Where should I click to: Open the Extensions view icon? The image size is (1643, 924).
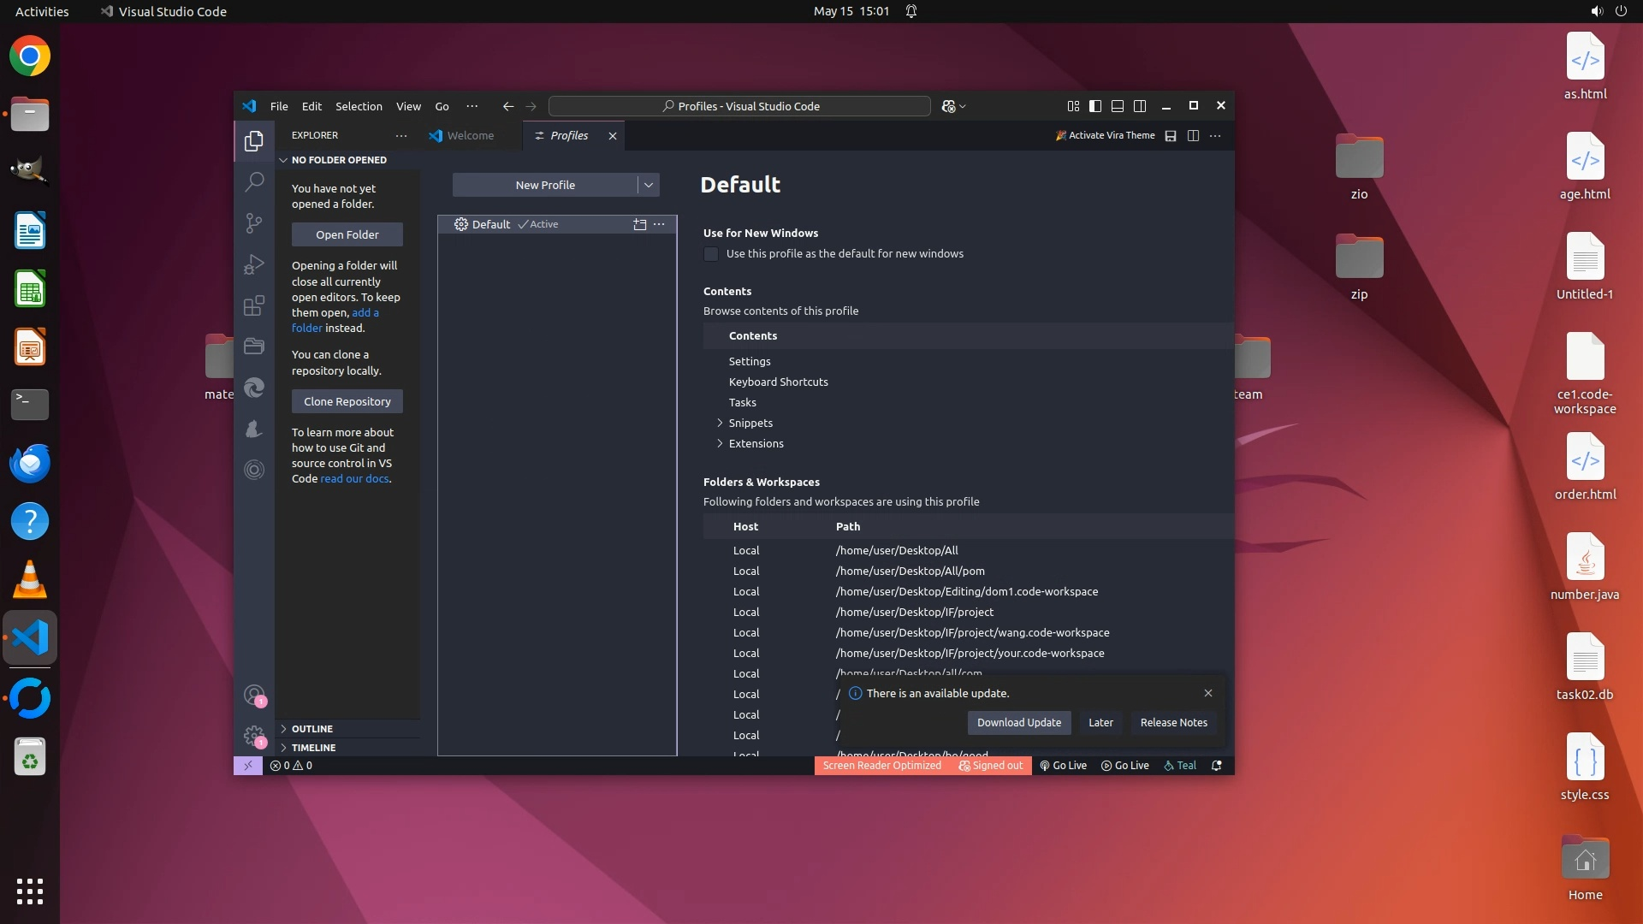pyautogui.click(x=254, y=305)
